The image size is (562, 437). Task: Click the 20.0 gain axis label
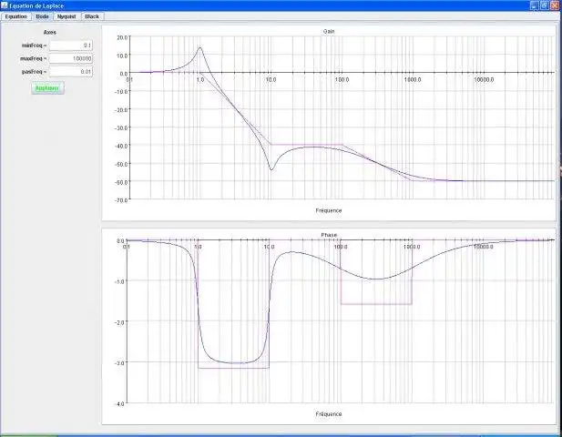pyautogui.click(x=122, y=37)
